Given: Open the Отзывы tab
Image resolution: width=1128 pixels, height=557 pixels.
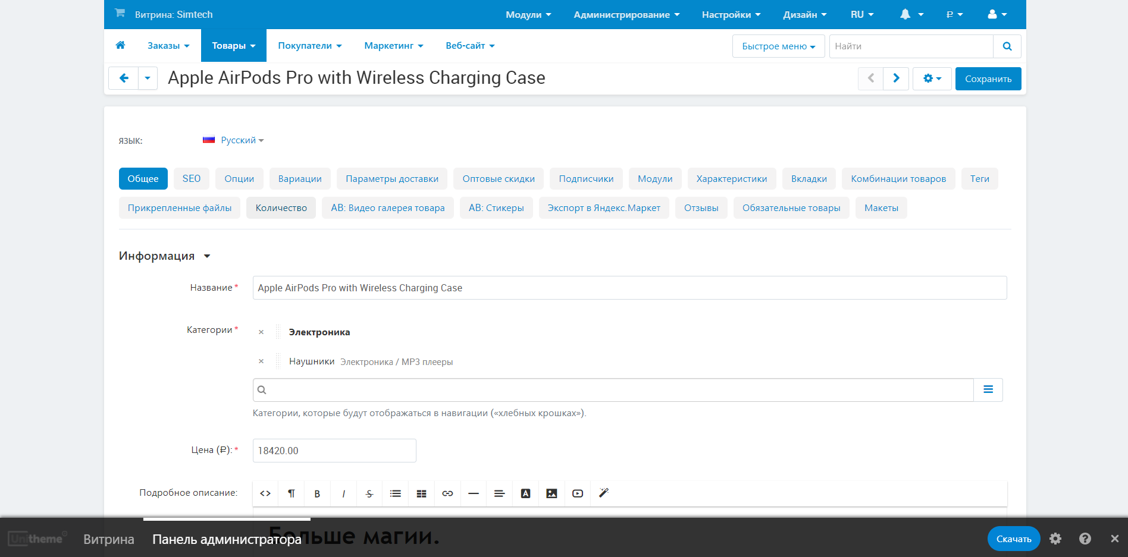Looking at the screenshot, I should (x=701, y=208).
